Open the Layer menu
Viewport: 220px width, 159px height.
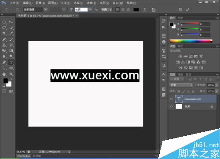point(53,3)
